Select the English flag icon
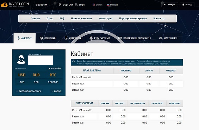Screen dimensions: 199x130 point(94,5)
